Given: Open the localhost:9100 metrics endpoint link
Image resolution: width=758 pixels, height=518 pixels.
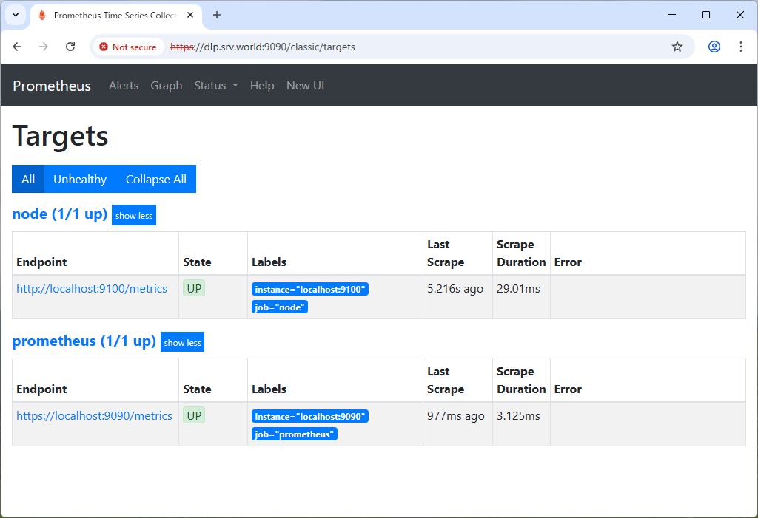Looking at the screenshot, I should point(92,289).
